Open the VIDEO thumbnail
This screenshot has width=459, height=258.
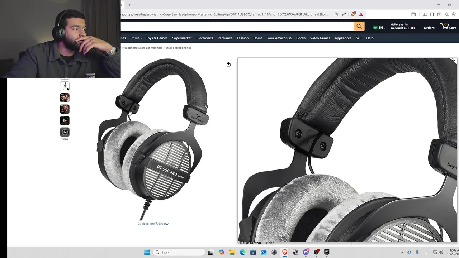point(65,132)
